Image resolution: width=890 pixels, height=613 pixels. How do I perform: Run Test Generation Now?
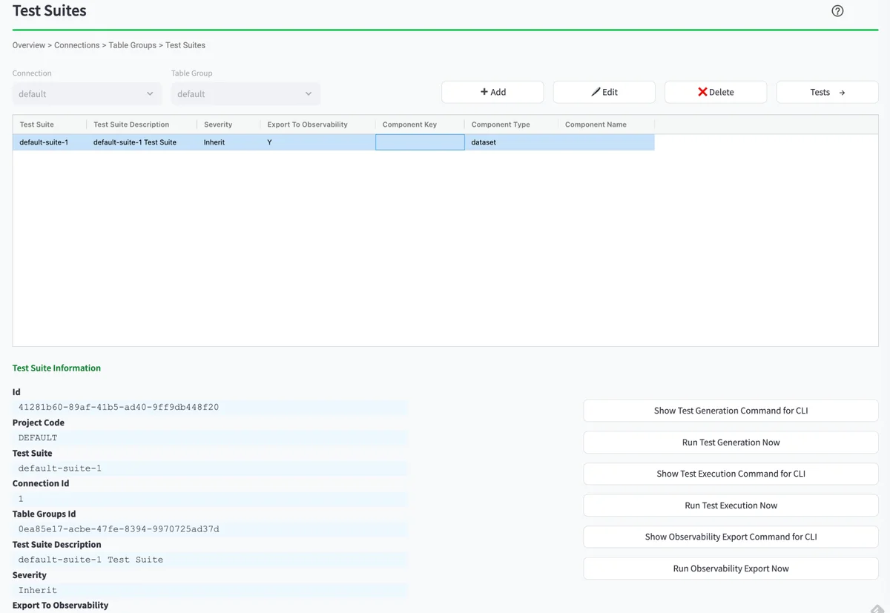click(x=731, y=442)
